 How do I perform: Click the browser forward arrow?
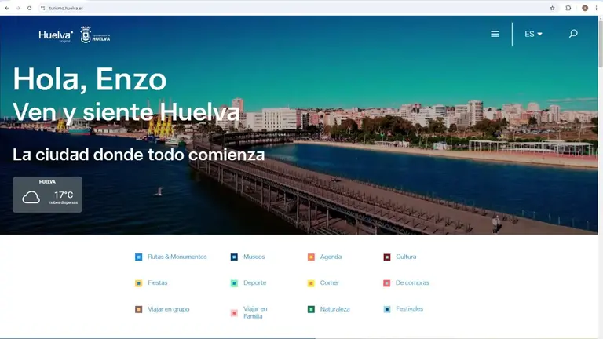(18, 8)
